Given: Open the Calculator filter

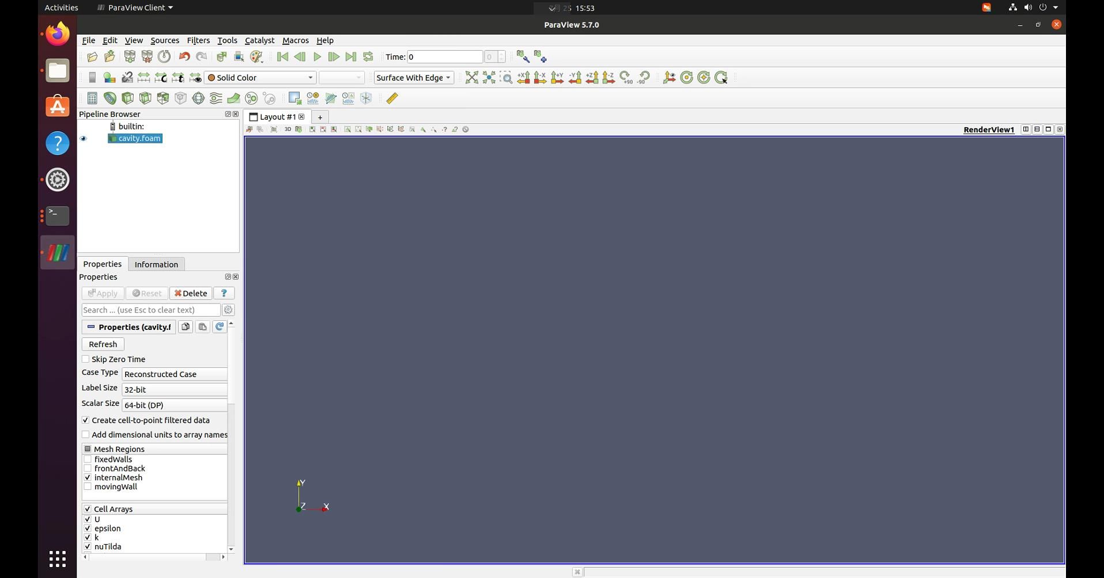Looking at the screenshot, I should 92,98.
